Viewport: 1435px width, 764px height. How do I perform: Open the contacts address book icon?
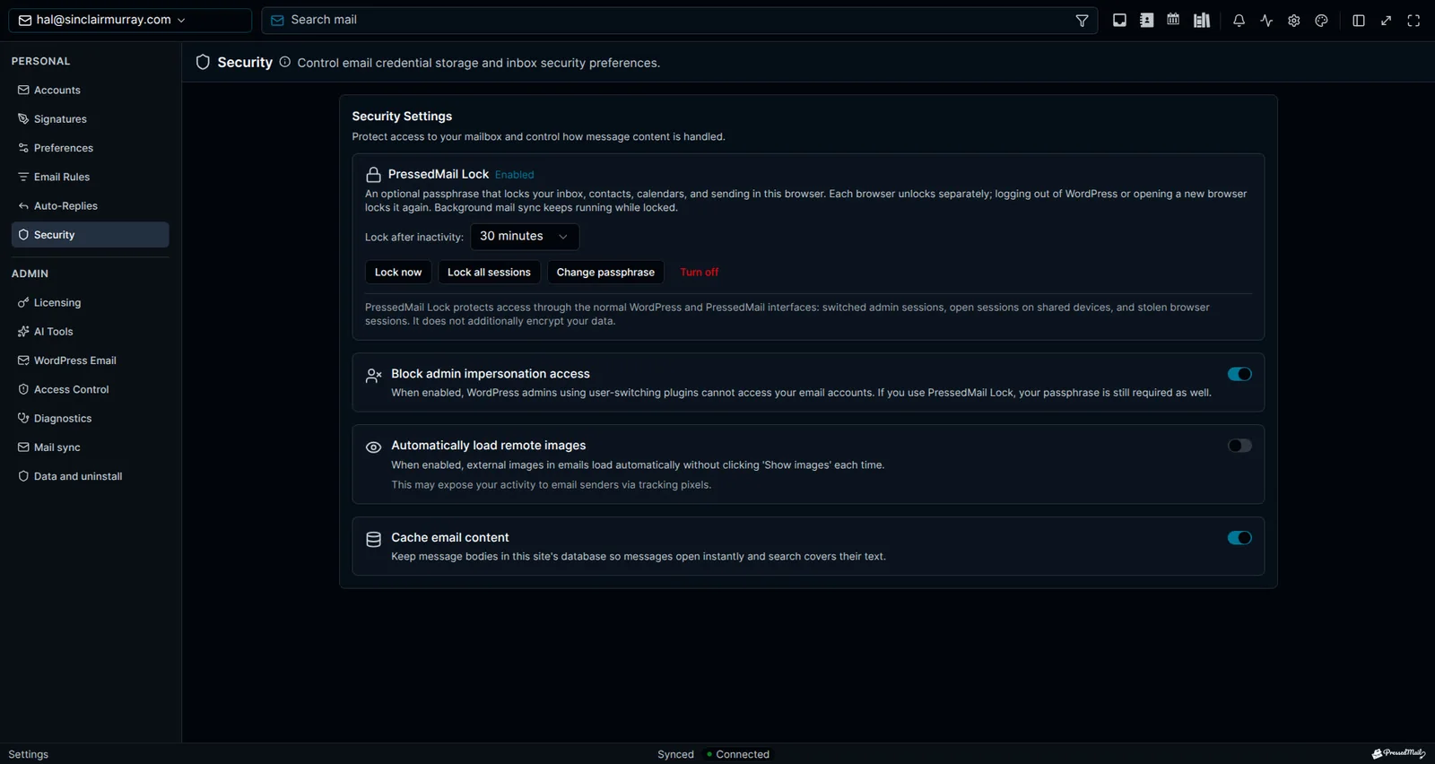(x=1146, y=20)
